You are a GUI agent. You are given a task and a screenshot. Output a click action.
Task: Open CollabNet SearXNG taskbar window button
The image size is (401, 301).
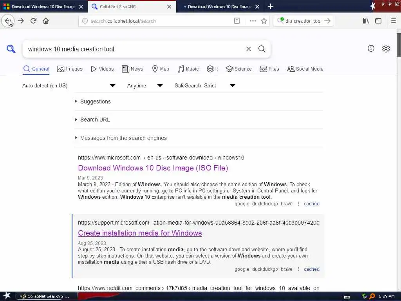tap(47, 296)
